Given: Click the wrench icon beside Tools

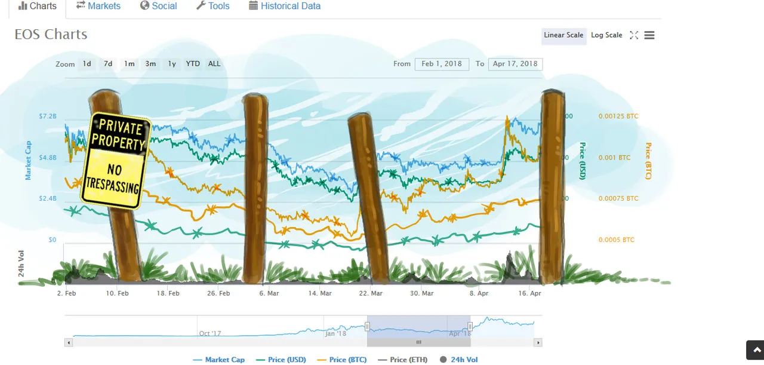Looking at the screenshot, I should pyautogui.click(x=201, y=6).
